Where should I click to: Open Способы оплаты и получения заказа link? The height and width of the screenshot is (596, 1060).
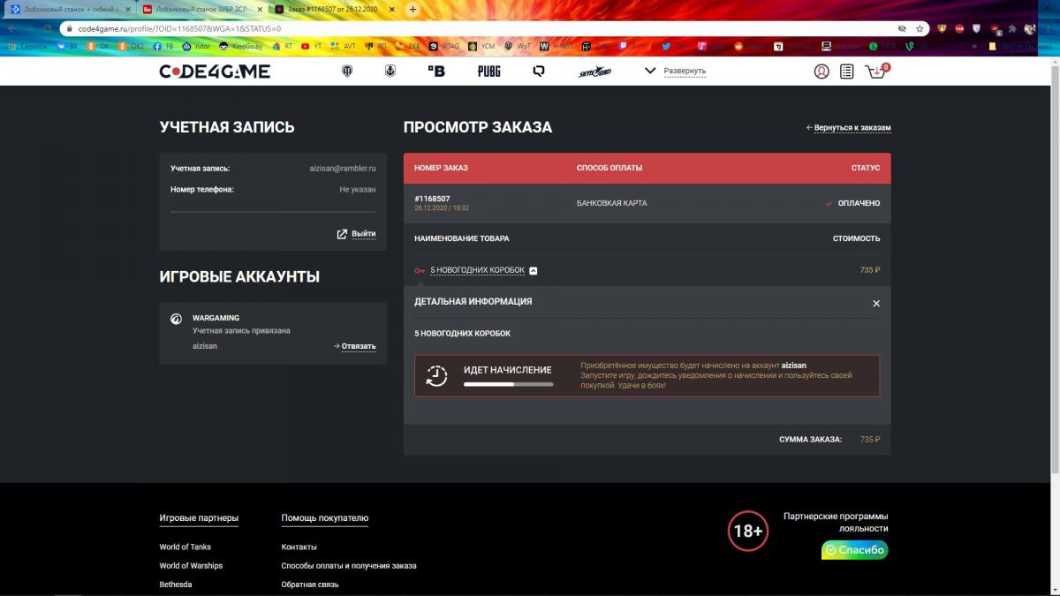[x=349, y=565]
